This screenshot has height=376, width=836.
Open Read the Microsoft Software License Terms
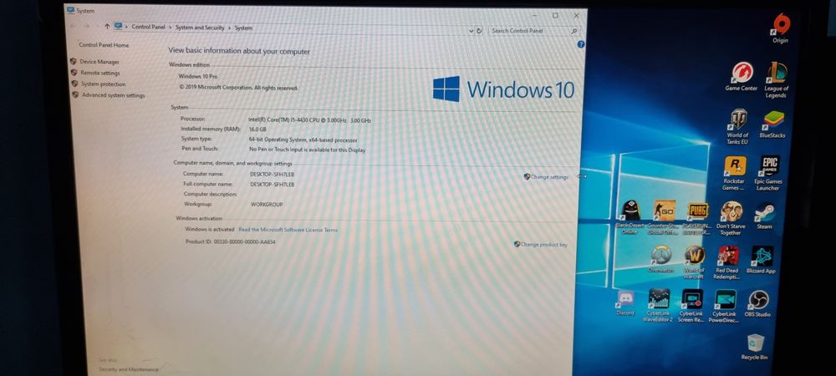pyautogui.click(x=288, y=230)
